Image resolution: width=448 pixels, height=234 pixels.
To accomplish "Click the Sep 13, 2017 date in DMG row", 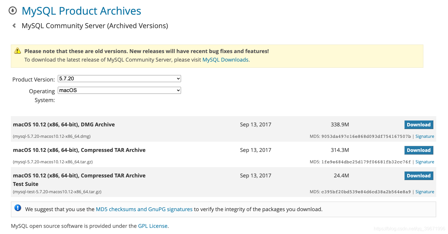I will click(x=256, y=125).
